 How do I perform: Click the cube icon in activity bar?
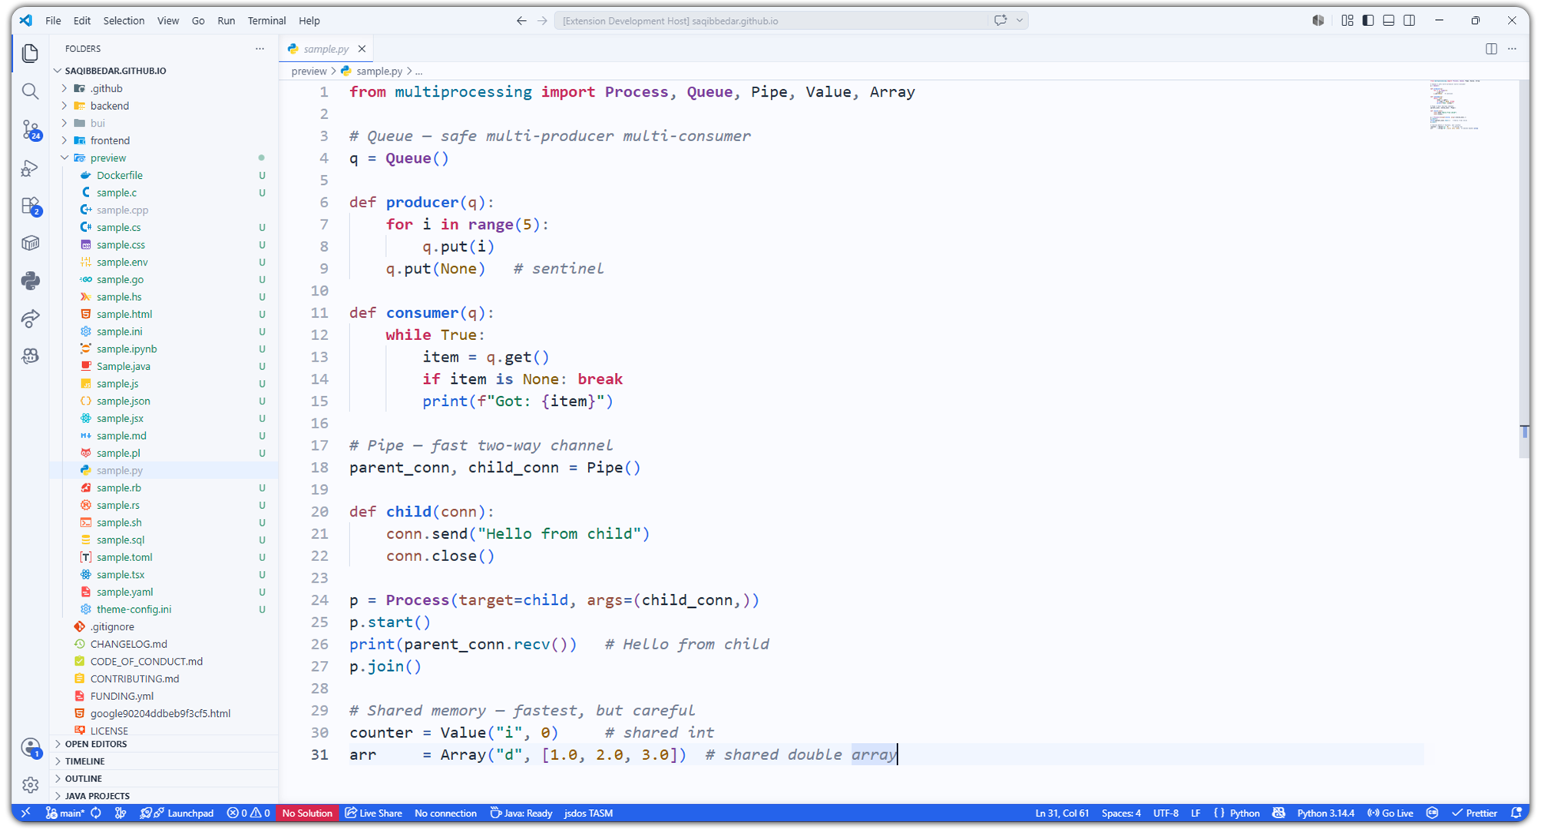(x=31, y=243)
